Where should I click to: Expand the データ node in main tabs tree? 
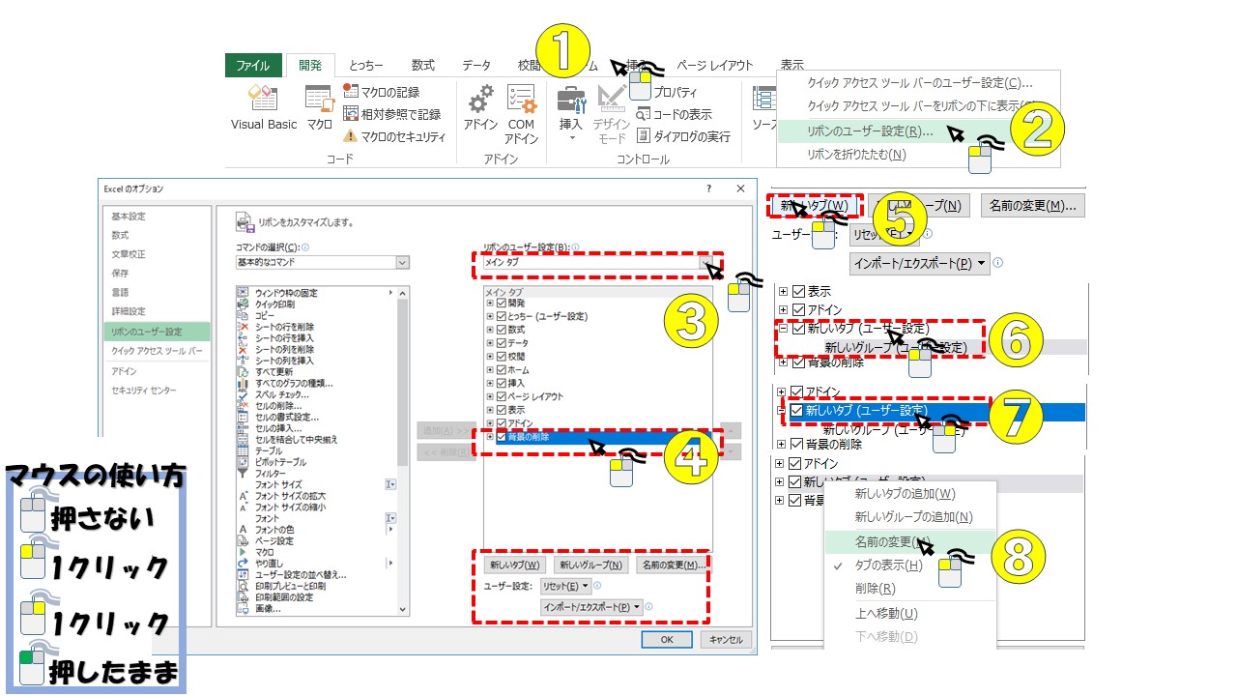click(490, 343)
